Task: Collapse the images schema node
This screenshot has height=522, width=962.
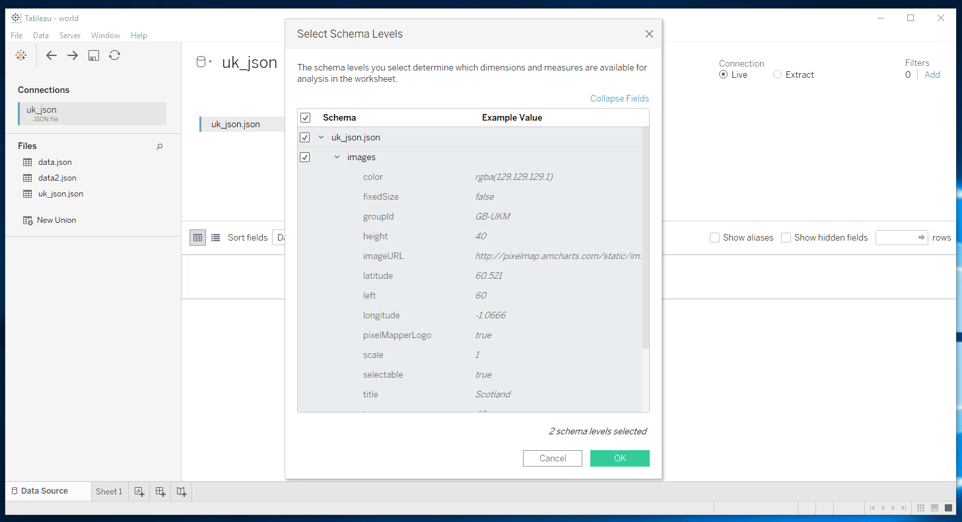Action: point(337,158)
